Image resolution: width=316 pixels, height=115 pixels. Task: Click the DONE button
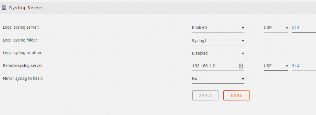[x=236, y=95]
